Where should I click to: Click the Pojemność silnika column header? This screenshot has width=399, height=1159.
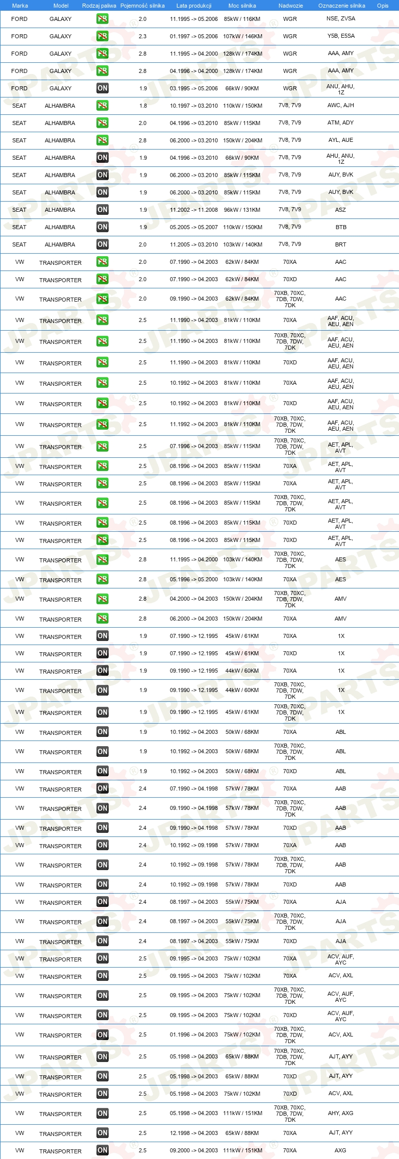(x=142, y=6)
